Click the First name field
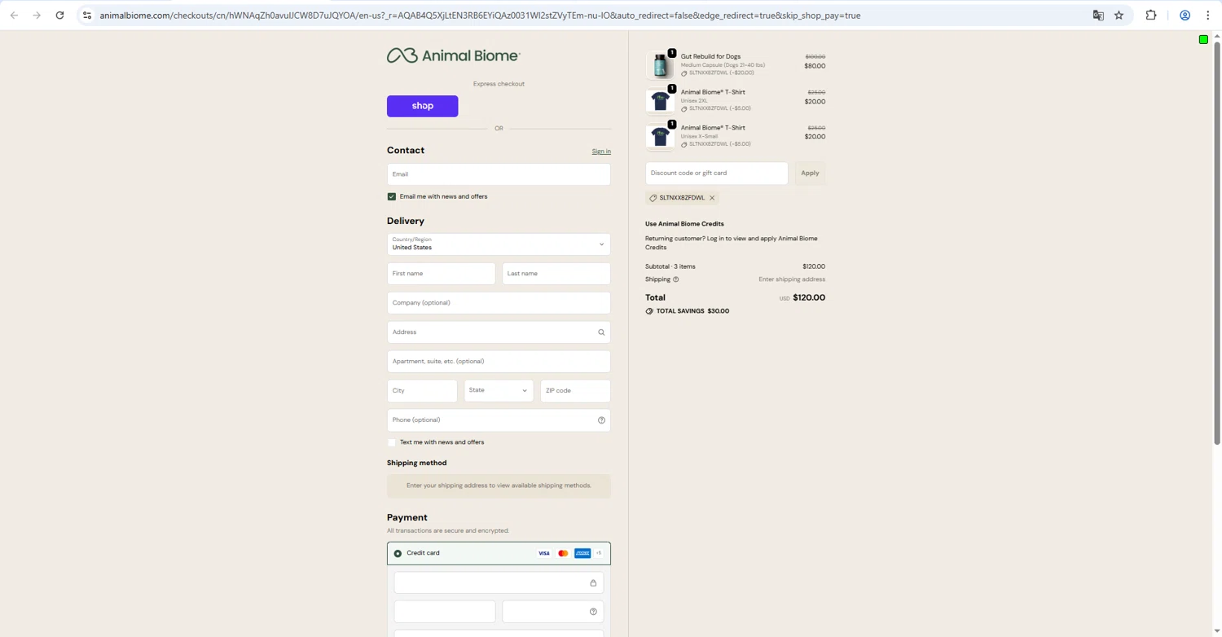This screenshot has height=637, width=1222. 441,274
